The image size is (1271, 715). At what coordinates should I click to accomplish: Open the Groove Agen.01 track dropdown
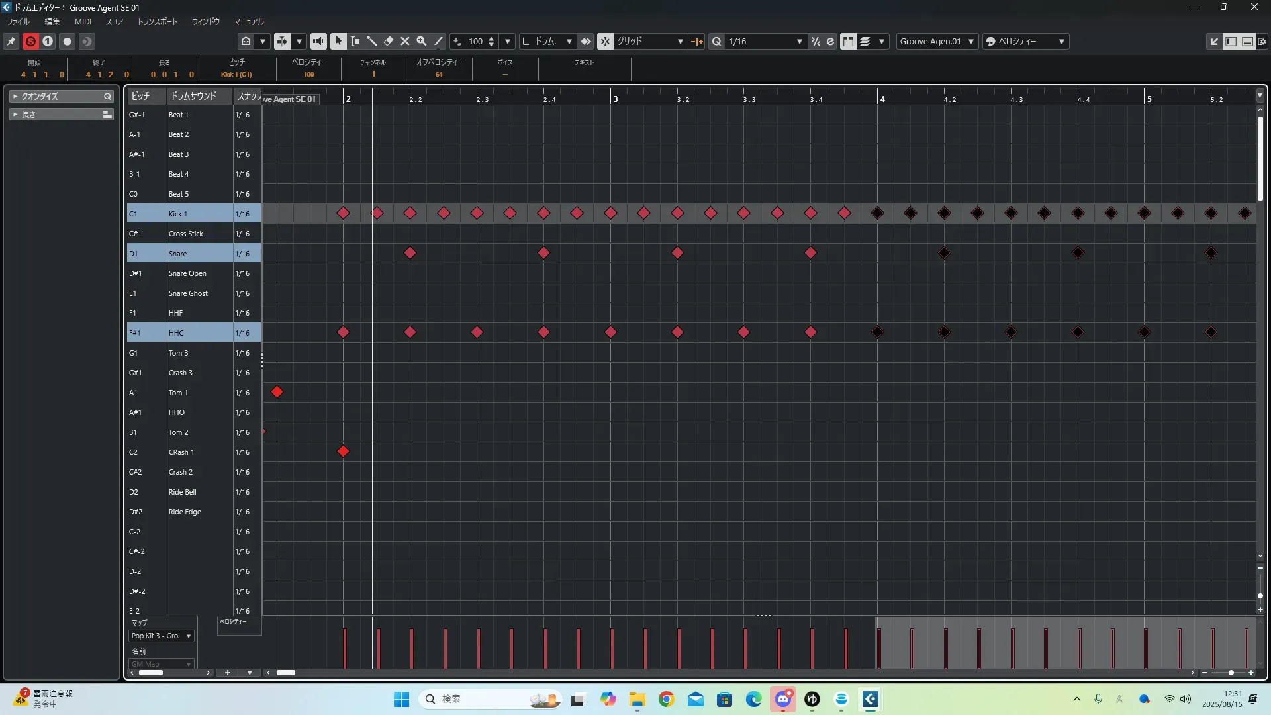[937, 41]
